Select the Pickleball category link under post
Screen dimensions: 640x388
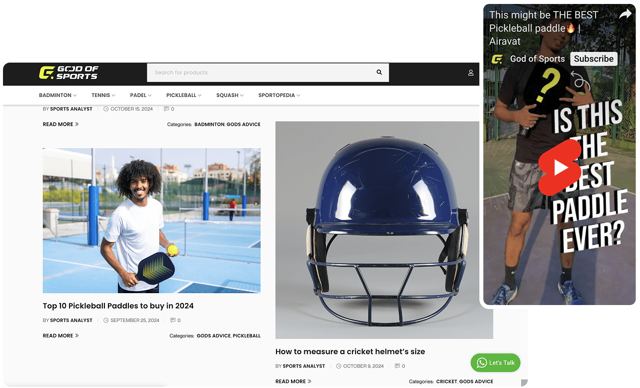coord(247,336)
